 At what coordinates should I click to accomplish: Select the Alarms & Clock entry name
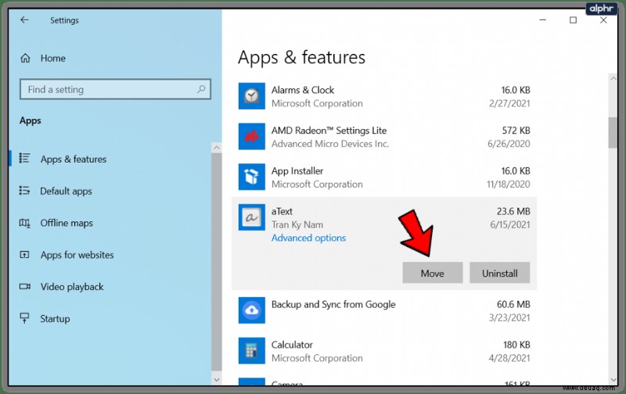click(x=303, y=90)
